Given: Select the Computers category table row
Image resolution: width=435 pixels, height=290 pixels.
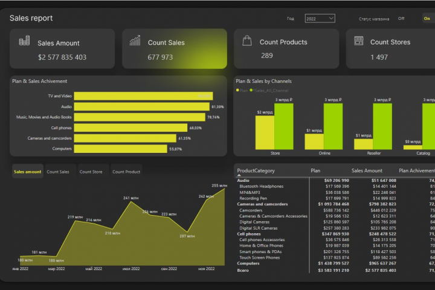Looking at the screenshot, I should pyautogui.click(x=336, y=263).
